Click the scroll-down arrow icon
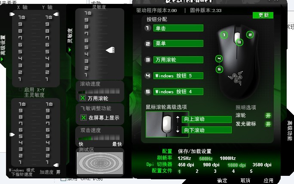This screenshot has height=184, width=294. coord(178,129)
